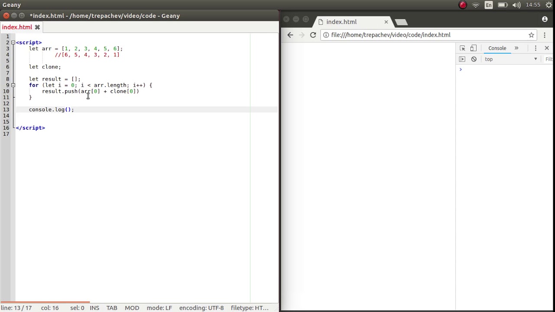Click the filetype status entry

(x=249, y=308)
